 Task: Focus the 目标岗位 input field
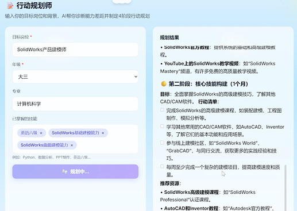(x=75, y=49)
